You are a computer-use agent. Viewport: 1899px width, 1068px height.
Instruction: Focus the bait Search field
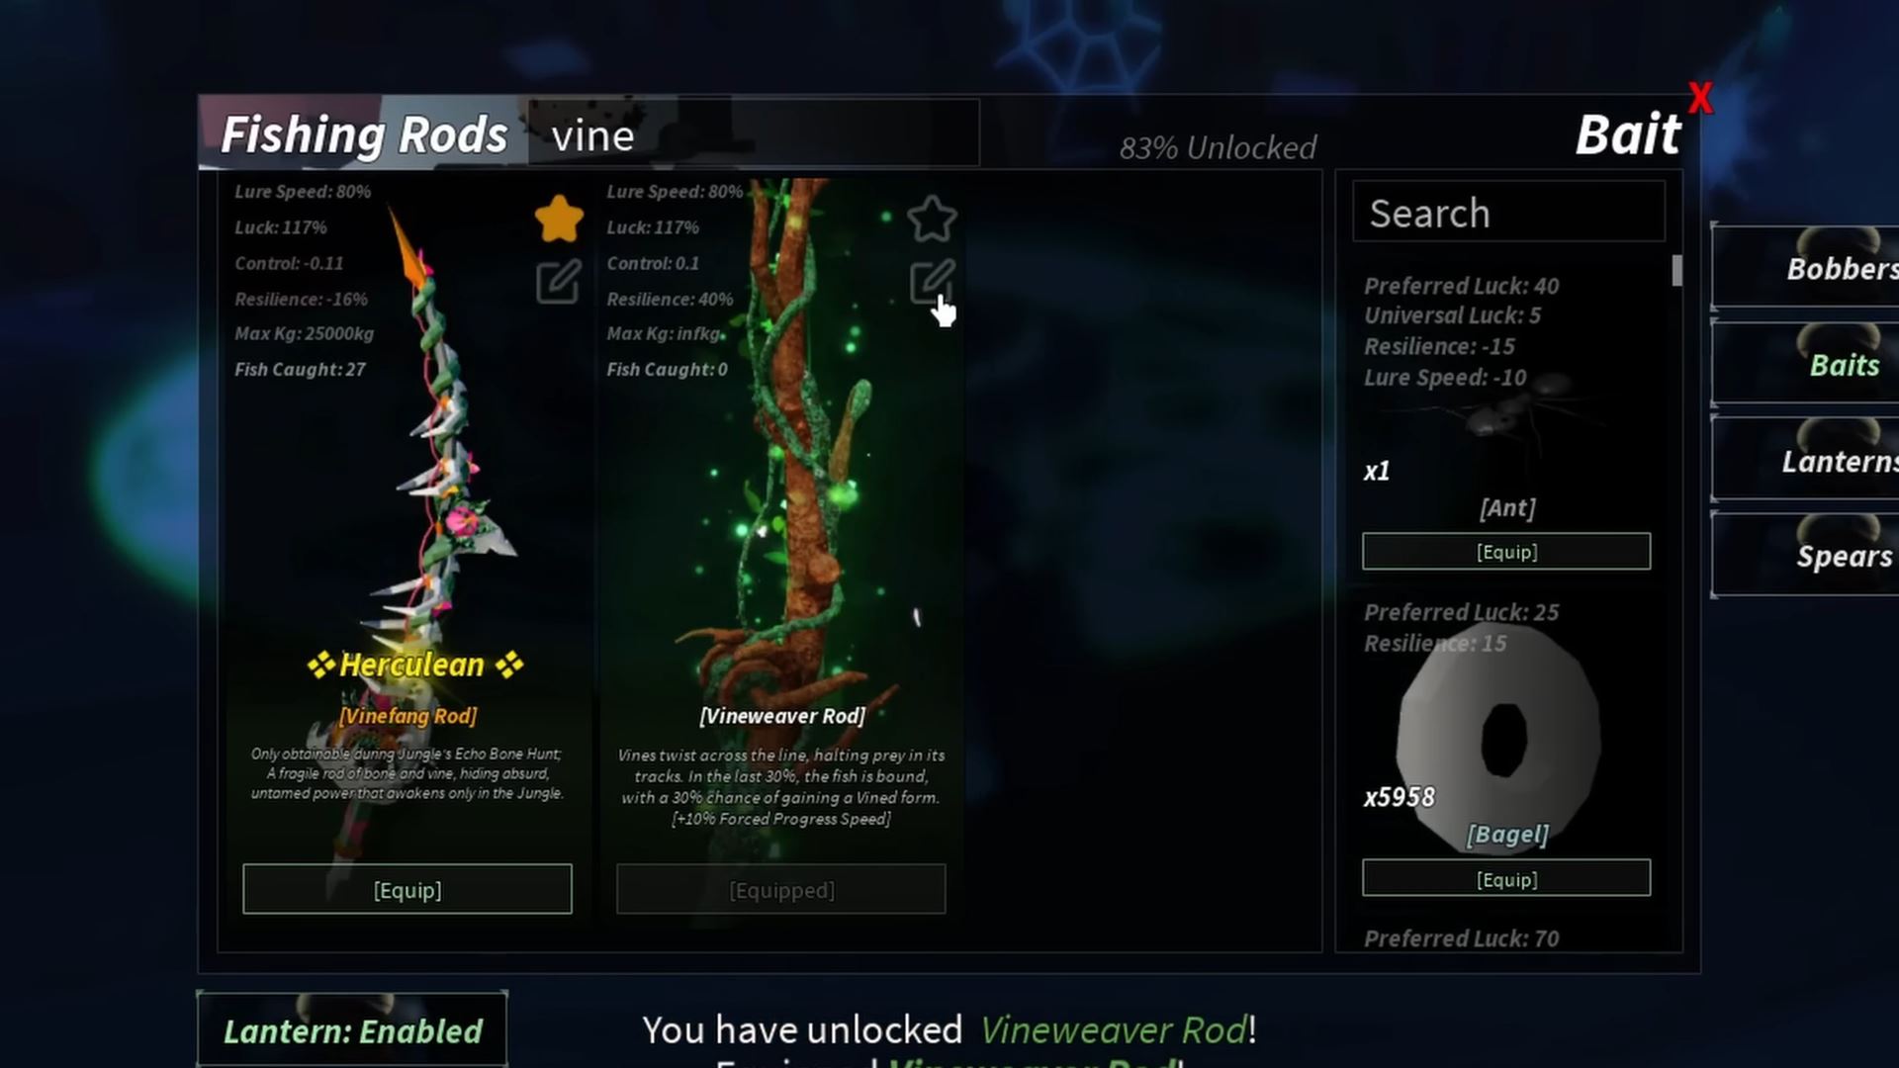point(1509,212)
